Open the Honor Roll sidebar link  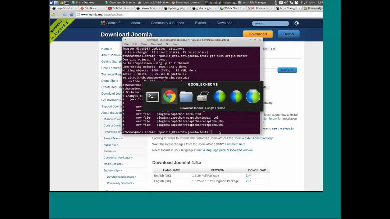(x=111, y=145)
